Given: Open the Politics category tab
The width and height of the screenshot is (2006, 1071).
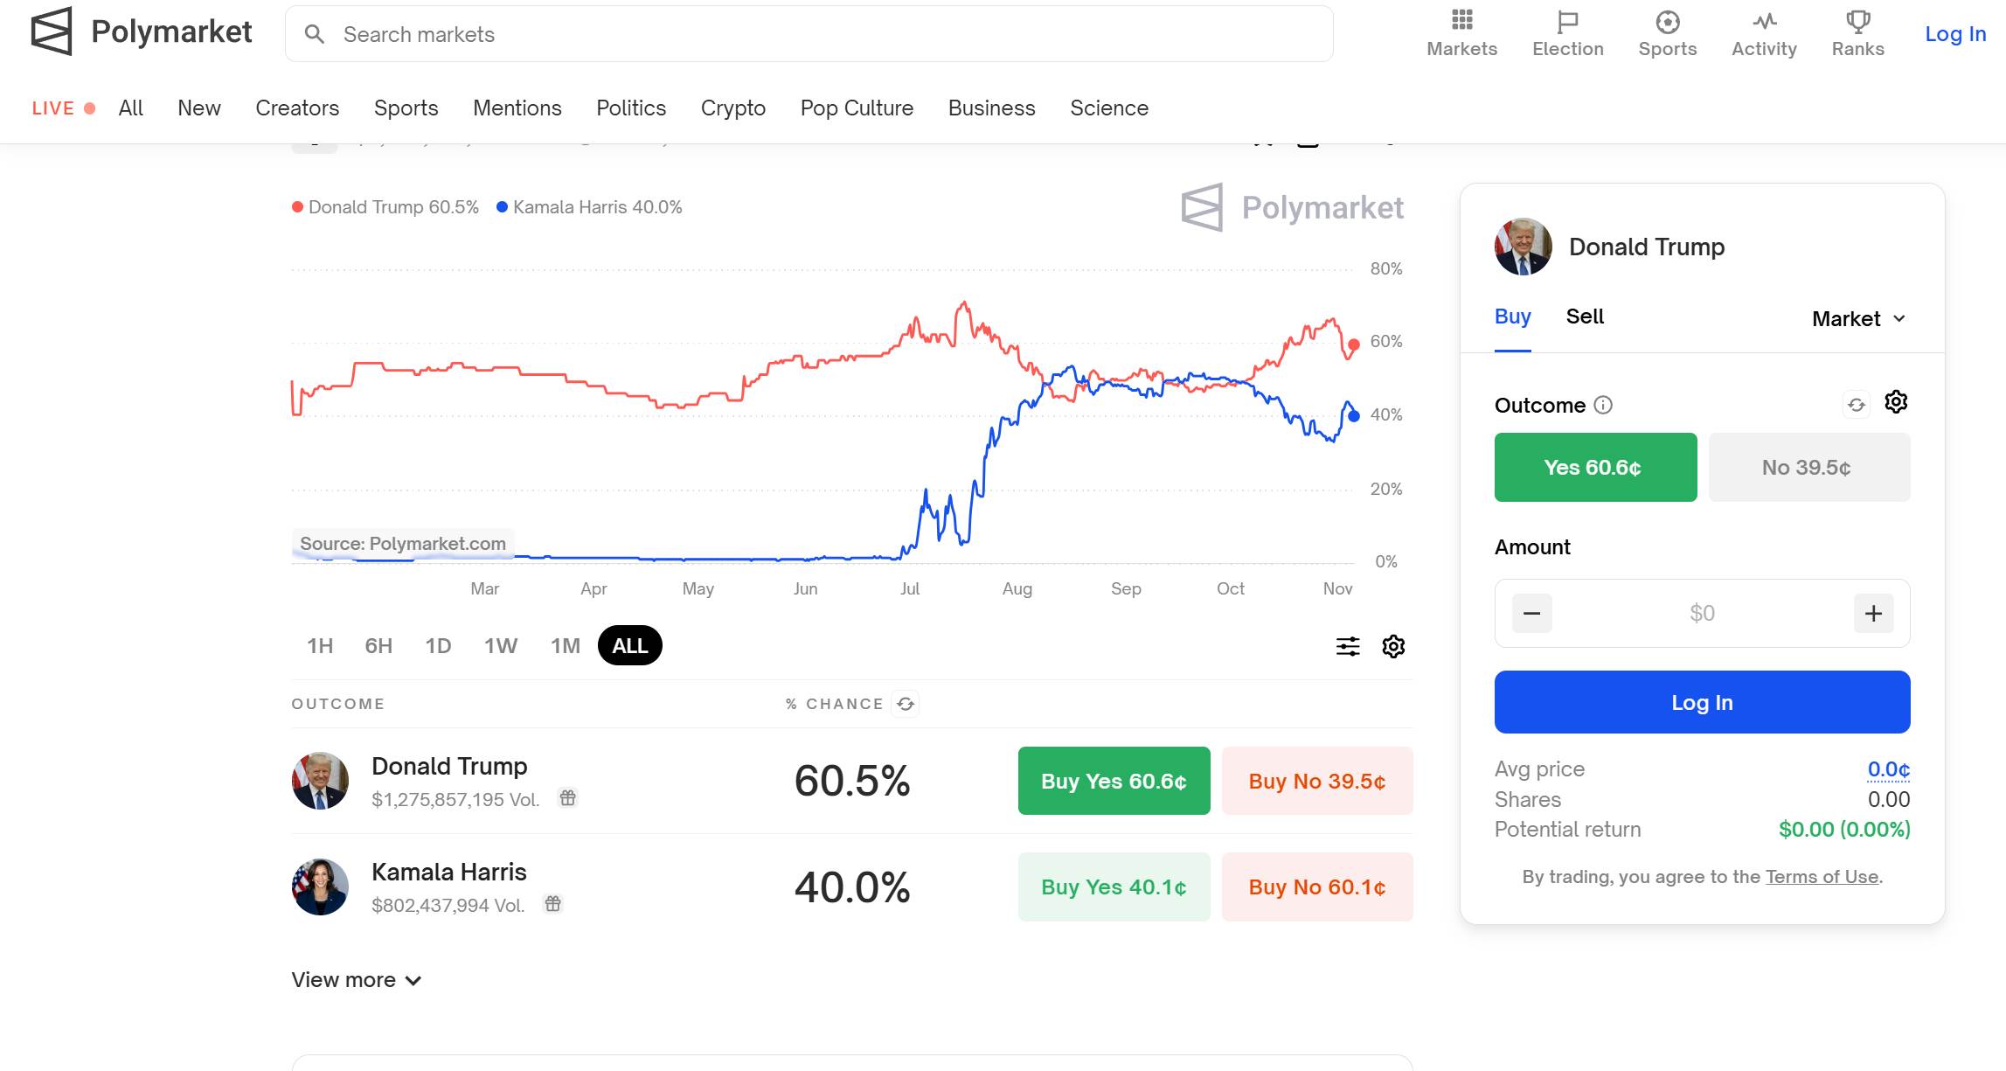Looking at the screenshot, I should coord(631,108).
